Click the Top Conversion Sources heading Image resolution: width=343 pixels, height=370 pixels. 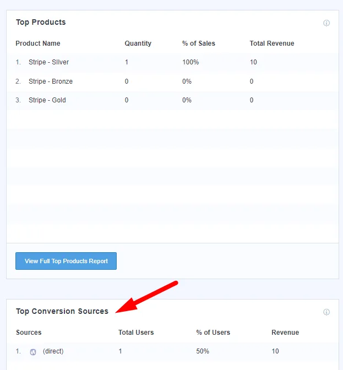pos(62,312)
